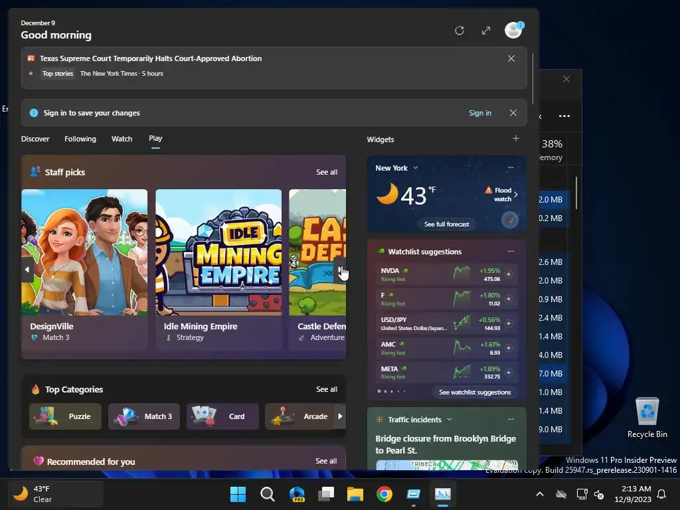Click the Top stories tag
The width and height of the screenshot is (680, 510).
58,73
